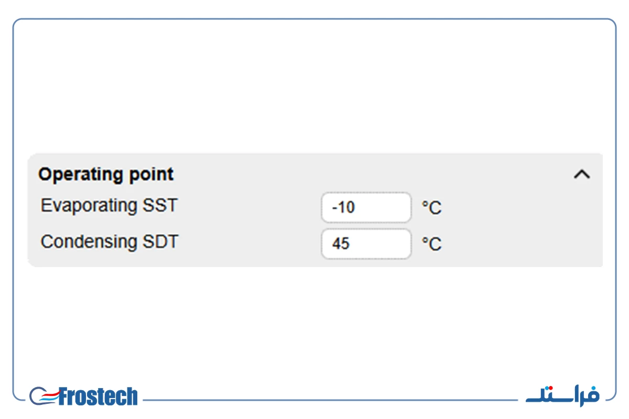Focus the Evaporating SST input field

(366, 207)
